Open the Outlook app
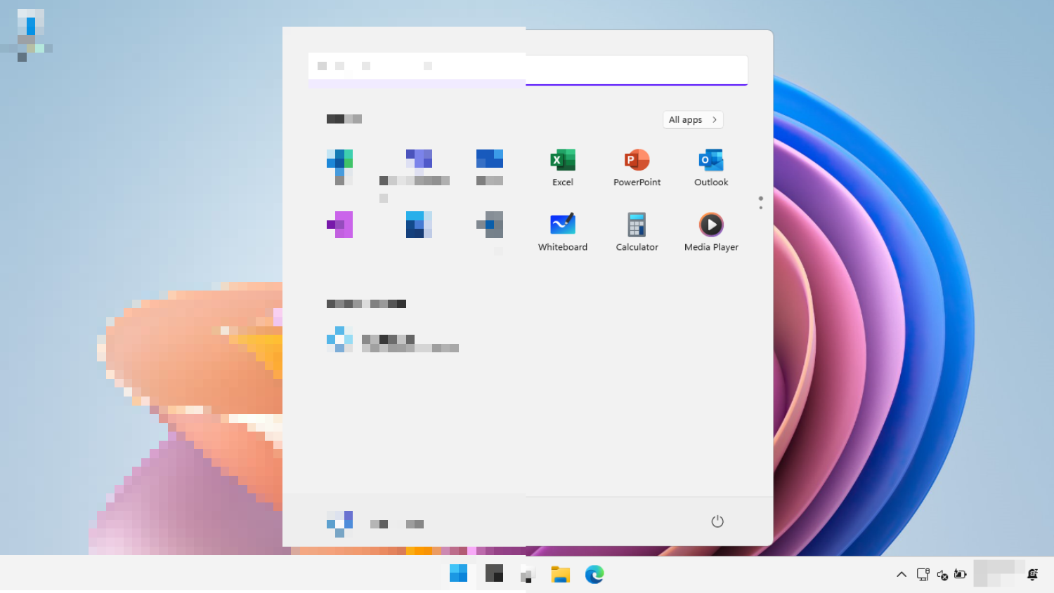1054x593 pixels. tap(711, 168)
